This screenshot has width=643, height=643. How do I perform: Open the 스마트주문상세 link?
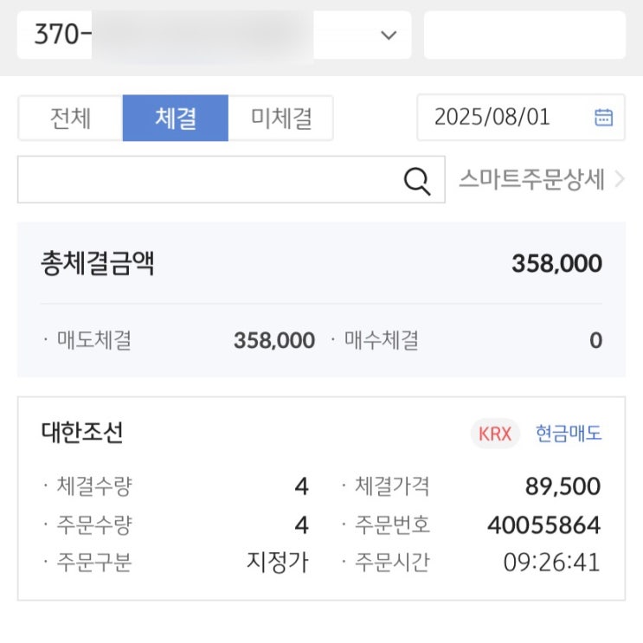pyautogui.click(x=531, y=180)
